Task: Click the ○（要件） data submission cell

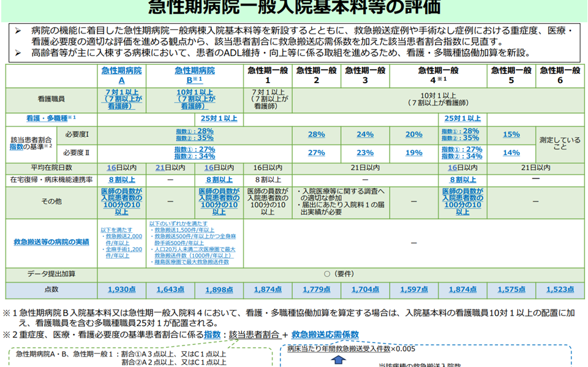Action: coord(340,274)
